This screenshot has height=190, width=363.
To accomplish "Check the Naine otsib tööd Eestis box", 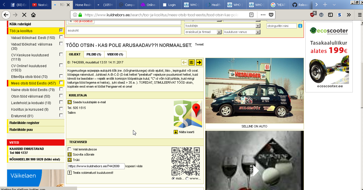I will click(x=61, y=89).
